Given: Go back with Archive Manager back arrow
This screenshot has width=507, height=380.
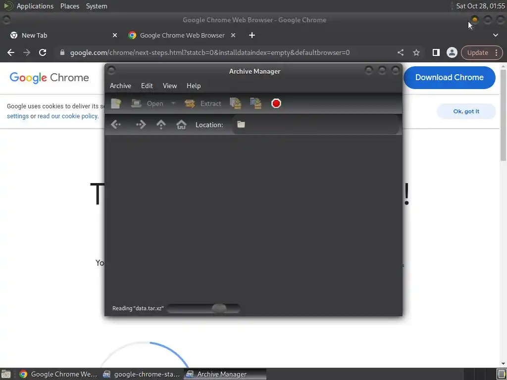Looking at the screenshot, I should 116,124.
